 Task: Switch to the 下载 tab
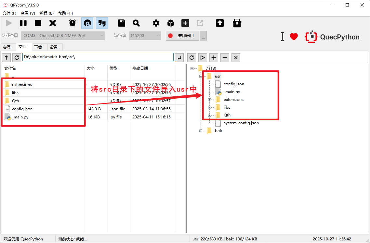point(38,47)
